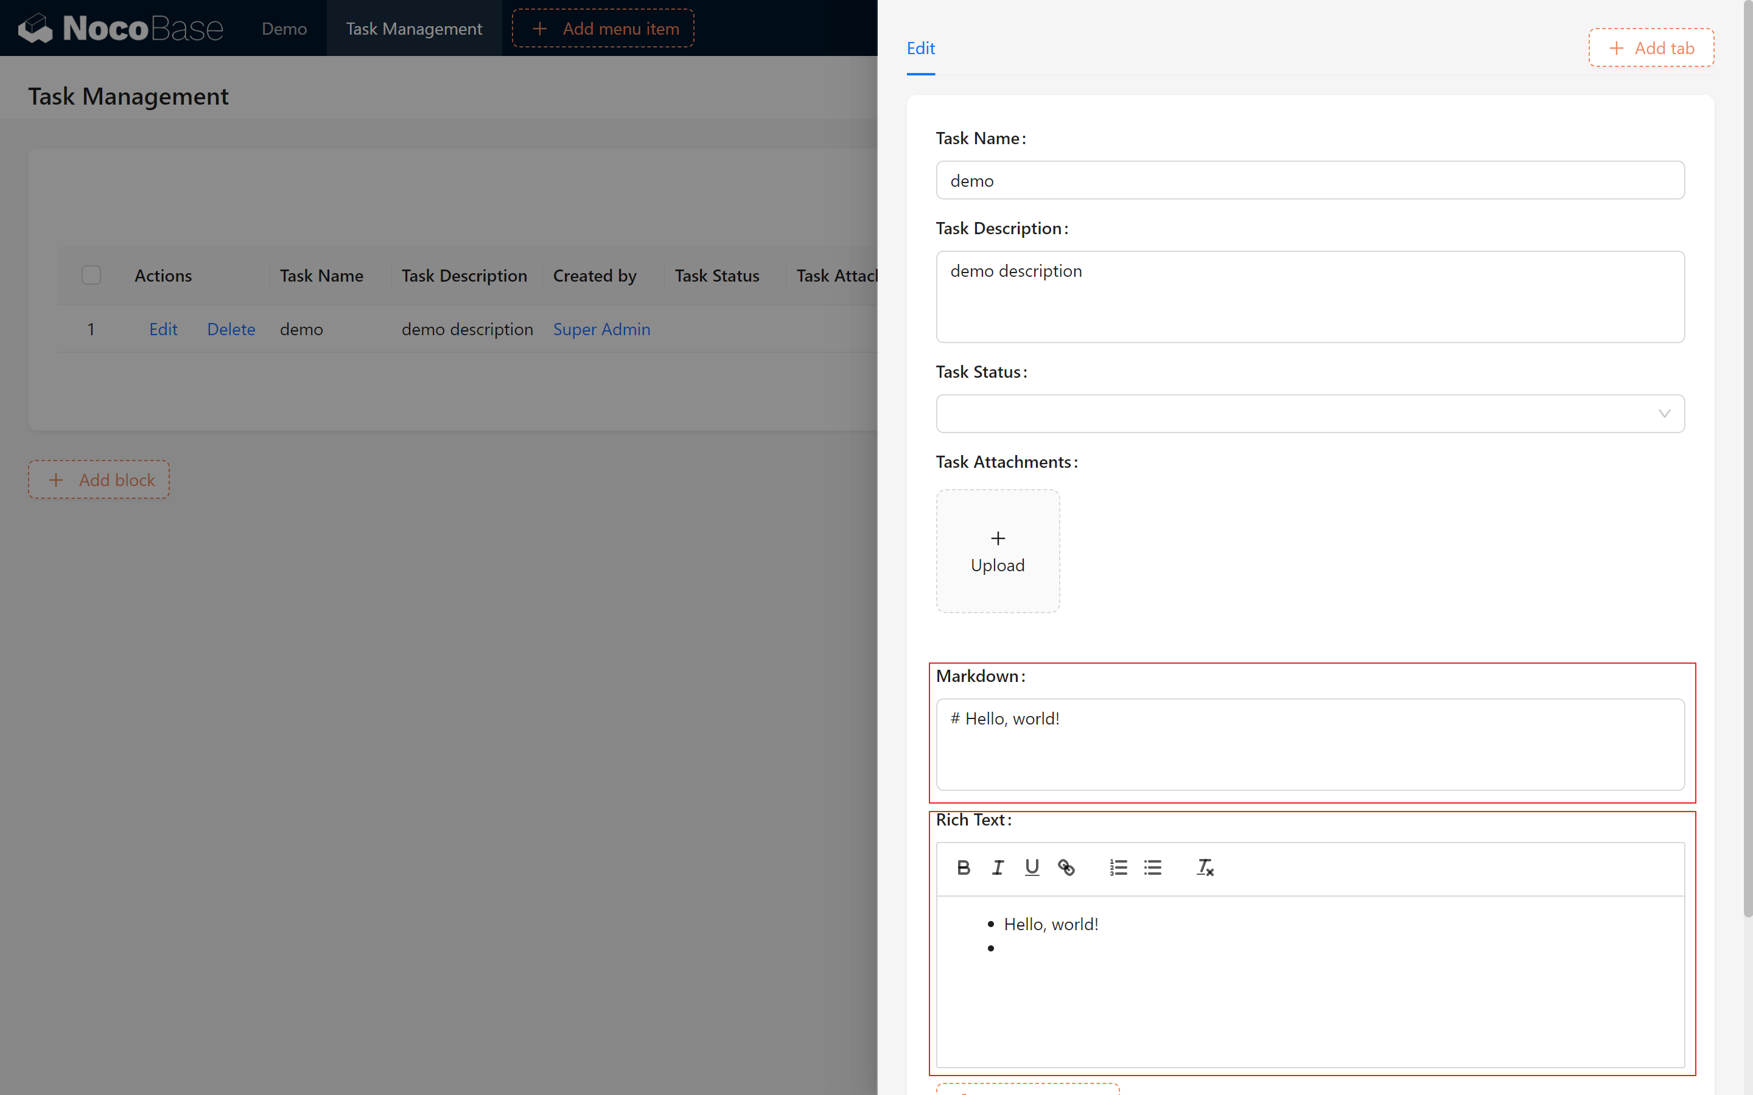Screen dimensions: 1753x1095
Task: Select the Edit tab in drawer
Action: point(921,49)
